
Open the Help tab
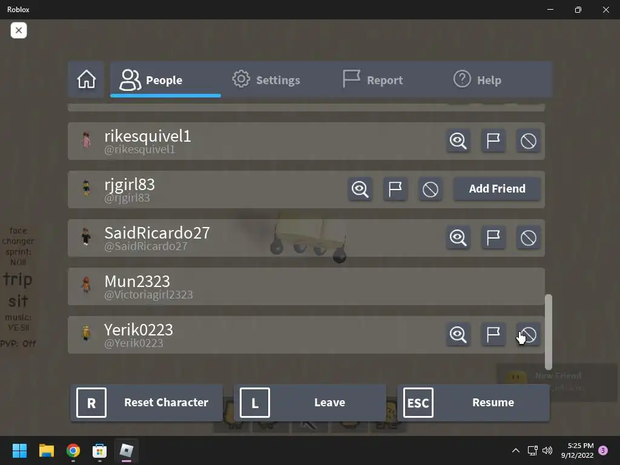[x=477, y=79]
